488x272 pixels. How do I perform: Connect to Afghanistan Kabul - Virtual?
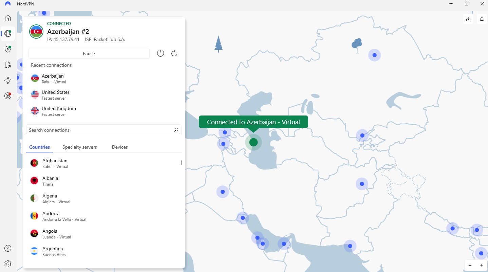[103, 163]
